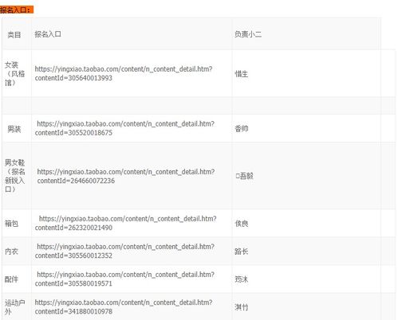Click the name 筠沐 in 配件 row
Viewport: 398px width, 320px height.
tap(241, 279)
